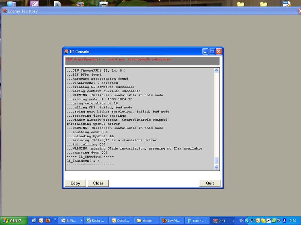Click the console scrollbar thumb
Screen dimensions: 301x225
(216, 160)
